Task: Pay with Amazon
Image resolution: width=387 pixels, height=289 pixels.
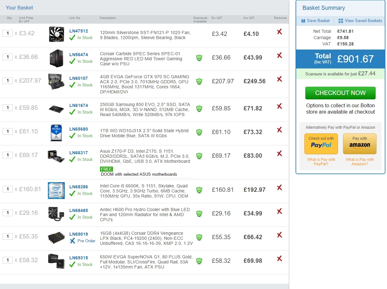Action: [360, 144]
